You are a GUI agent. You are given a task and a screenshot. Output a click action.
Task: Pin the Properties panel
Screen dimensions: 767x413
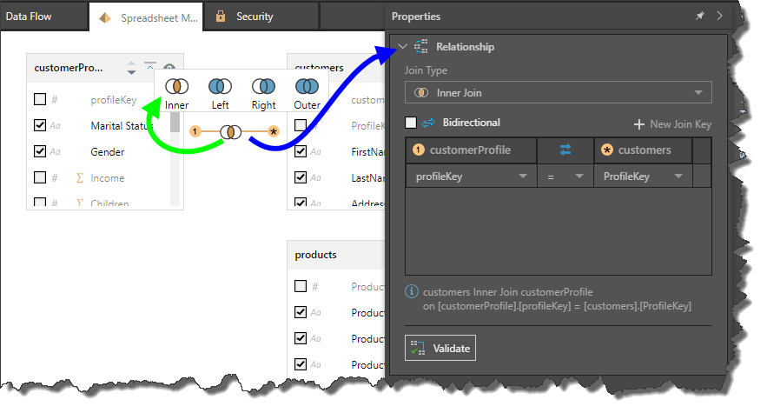click(700, 16)
